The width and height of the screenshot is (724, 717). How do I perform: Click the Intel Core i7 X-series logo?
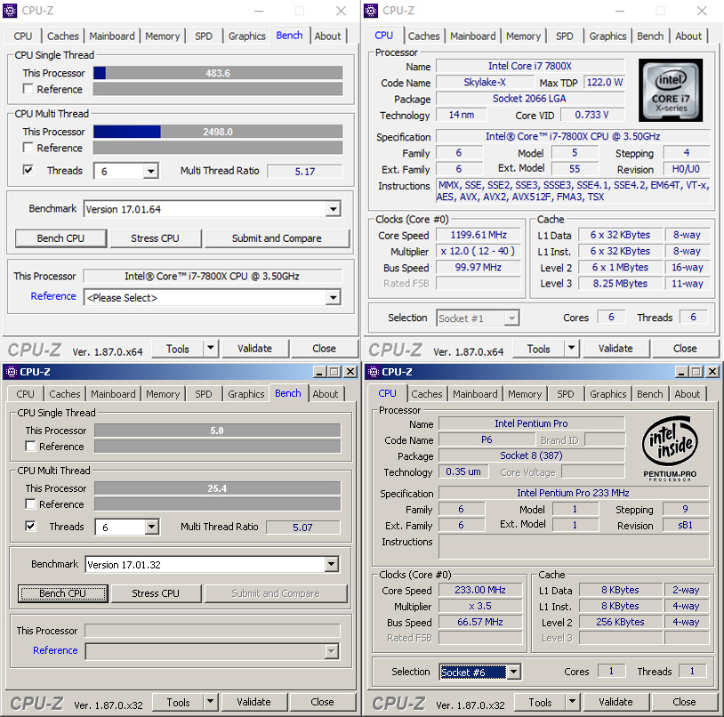[670, 90]
